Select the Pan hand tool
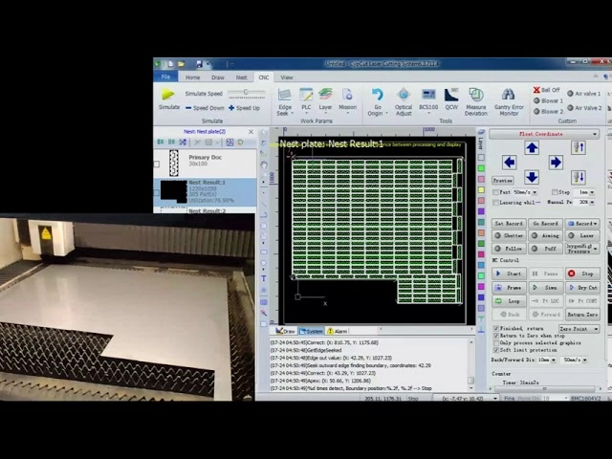The width and height of the screenshot is (612, 459). click(264, 164)
